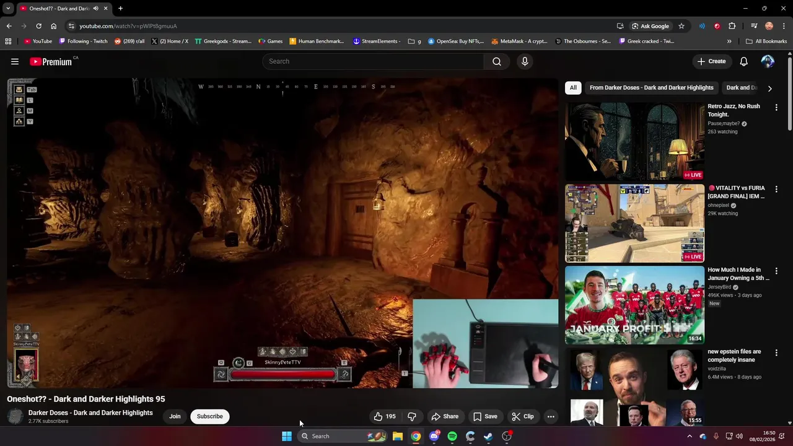Image resolution: width=793 pixels, height=446 pixels.
Task: Open YouTube bookmark
Action: 38,42
